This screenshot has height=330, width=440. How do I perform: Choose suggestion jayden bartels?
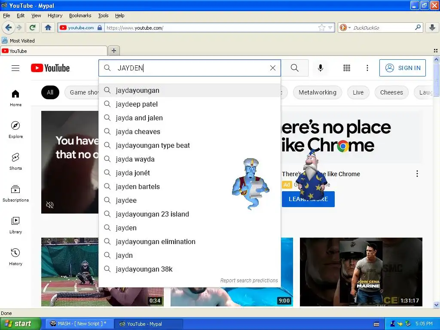click(189, 186)
